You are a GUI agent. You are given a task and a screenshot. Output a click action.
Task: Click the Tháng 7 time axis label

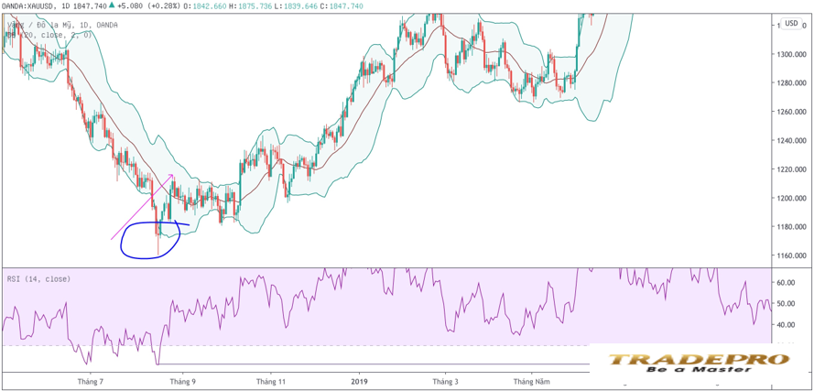pyautogui.click(x=91, y=382)
